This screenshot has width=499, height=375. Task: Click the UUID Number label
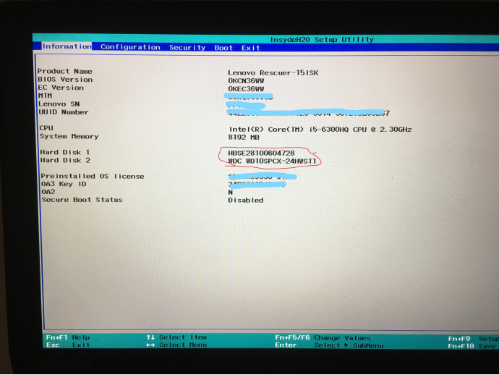coord(64,112)
